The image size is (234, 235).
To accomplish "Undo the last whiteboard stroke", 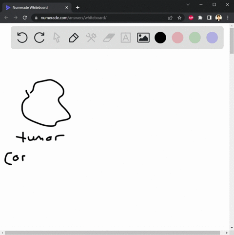I will [22, 38].
